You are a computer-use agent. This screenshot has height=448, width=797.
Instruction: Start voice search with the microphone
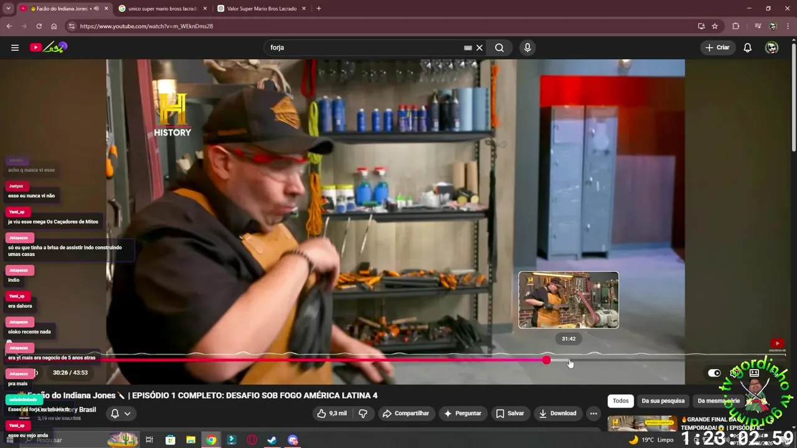527,47
